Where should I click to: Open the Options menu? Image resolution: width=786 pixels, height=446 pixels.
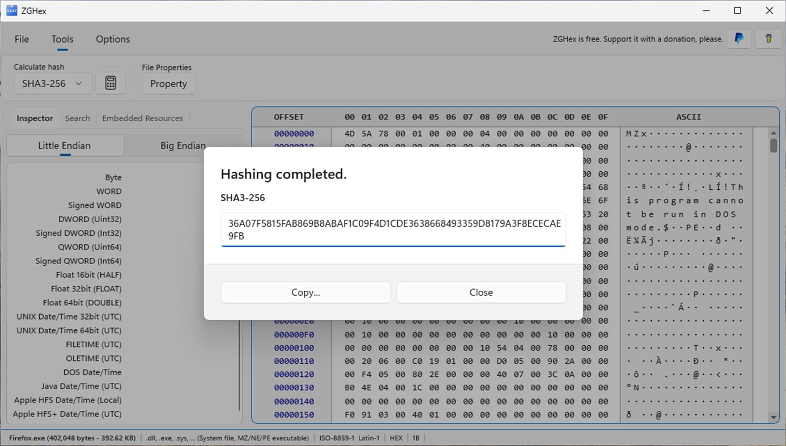pos(113,39)
